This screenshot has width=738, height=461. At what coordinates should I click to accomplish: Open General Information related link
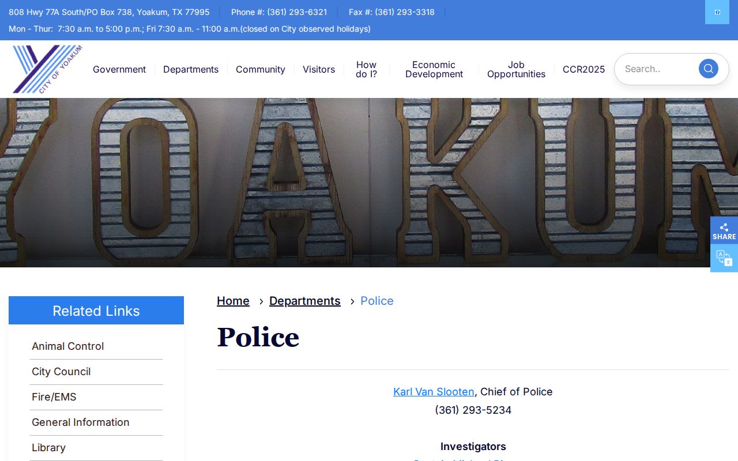(96, 422)
